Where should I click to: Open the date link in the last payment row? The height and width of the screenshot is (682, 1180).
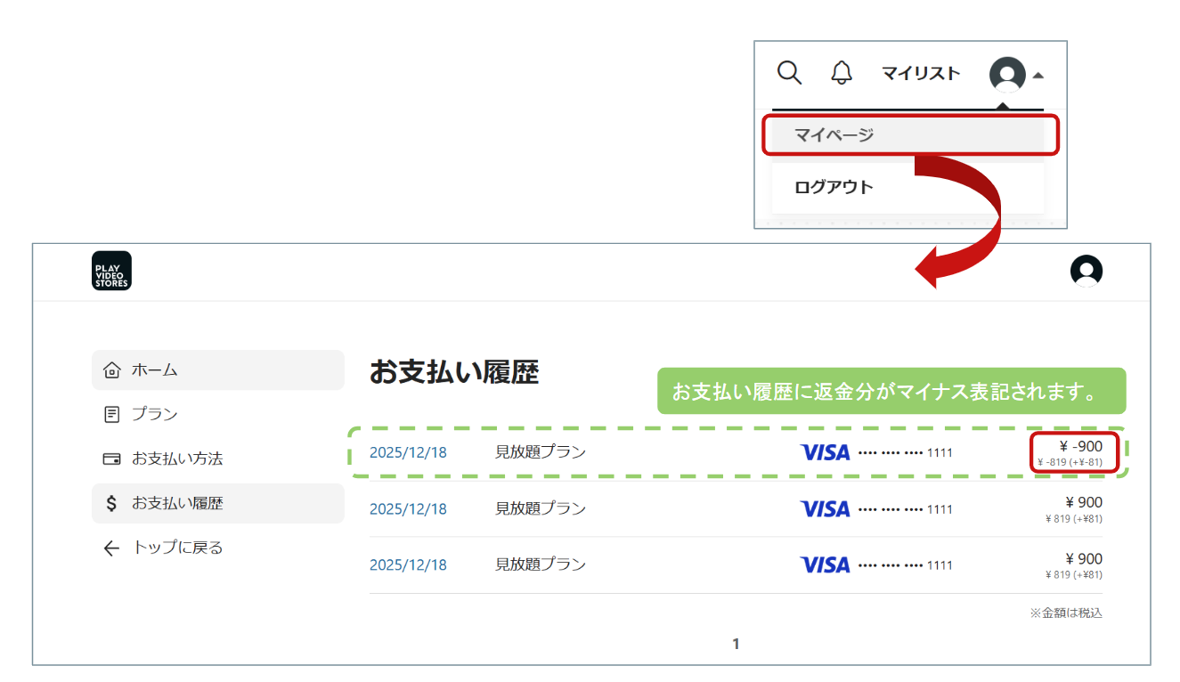click(408, 564)
